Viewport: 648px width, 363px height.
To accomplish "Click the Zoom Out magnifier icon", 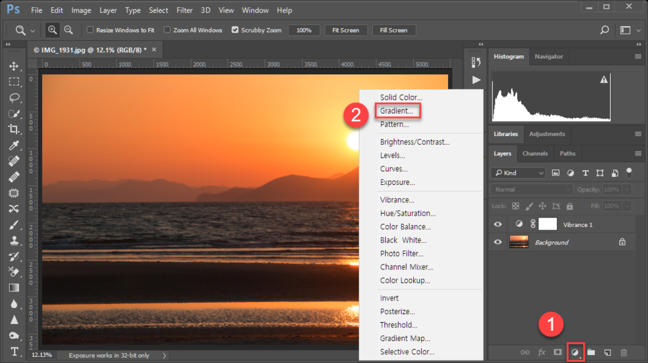I will (x=68, y=30).
